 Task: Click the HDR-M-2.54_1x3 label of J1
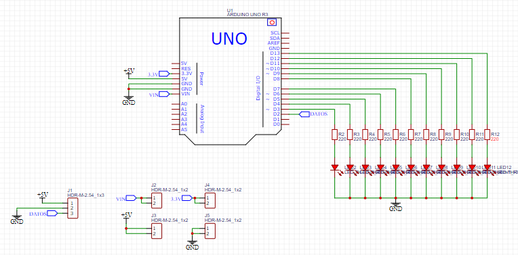[x=85, y=195]
